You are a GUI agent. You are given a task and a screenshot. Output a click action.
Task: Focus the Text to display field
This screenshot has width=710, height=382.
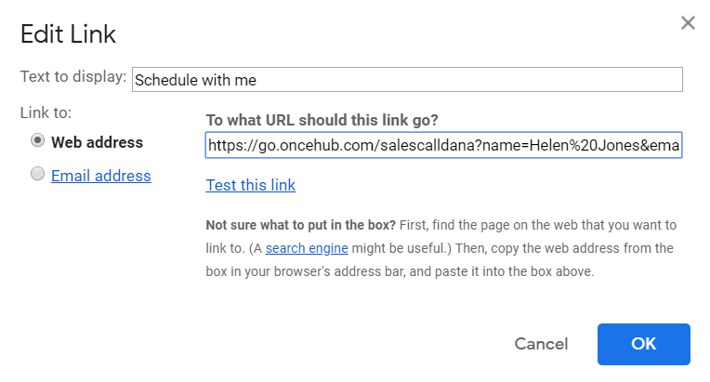[407, 80]
